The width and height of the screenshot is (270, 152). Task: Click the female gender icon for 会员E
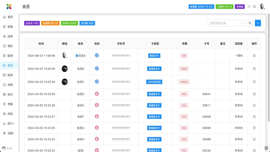point(97,105)
